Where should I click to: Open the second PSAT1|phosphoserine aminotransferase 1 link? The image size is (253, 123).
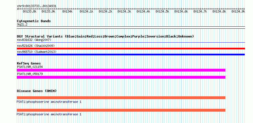pos(49,114)
